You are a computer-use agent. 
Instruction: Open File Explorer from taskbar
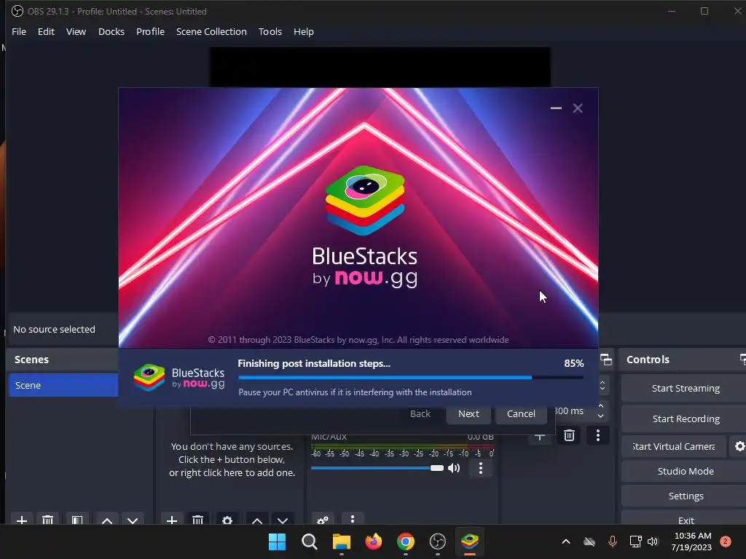(341, 542)
